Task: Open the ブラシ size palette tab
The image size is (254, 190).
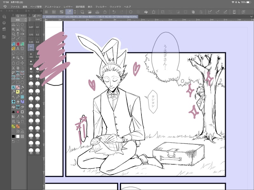Action: 37,16
